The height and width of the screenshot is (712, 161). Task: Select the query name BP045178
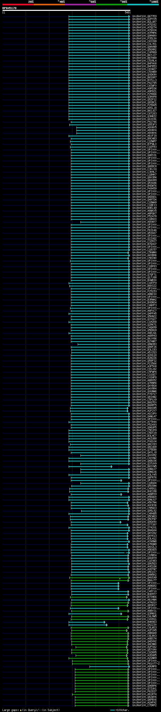point(9,8)
